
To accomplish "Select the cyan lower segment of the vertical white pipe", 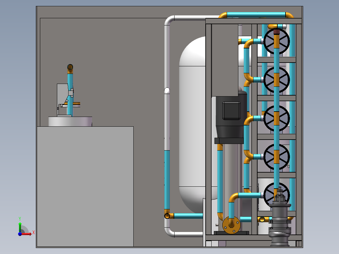I will pos(167,180).
